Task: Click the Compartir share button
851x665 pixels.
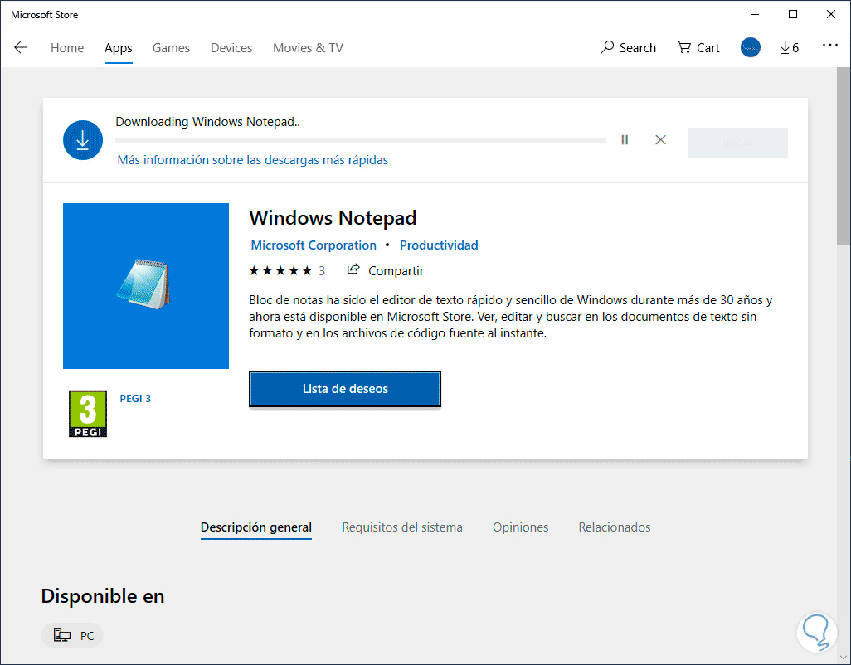Action: click(x=386, y=270)
